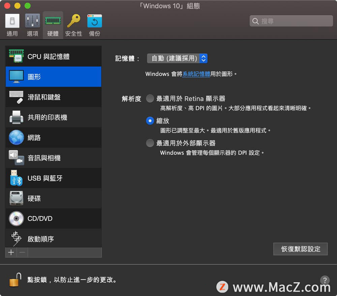Open help with the question mark button

coord(325,280)
